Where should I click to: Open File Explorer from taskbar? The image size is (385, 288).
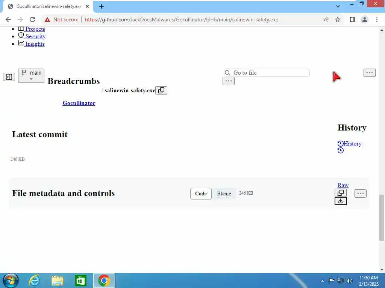point(58,280)
